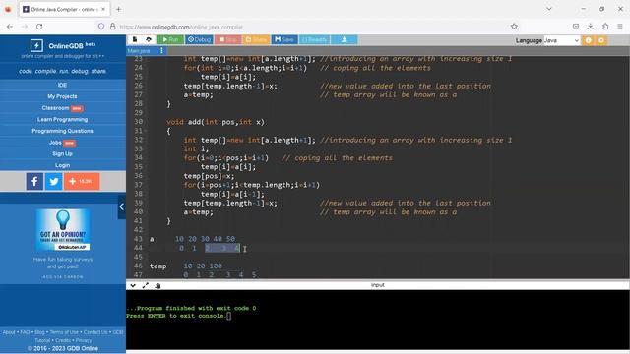Run the Java program
630x354 pixels.
170,39
